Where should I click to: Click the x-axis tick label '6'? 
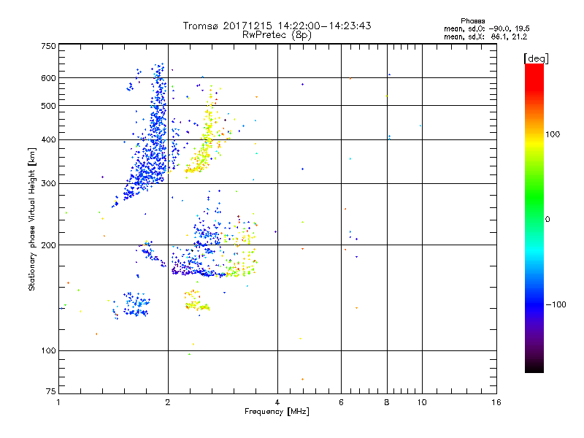341,402
